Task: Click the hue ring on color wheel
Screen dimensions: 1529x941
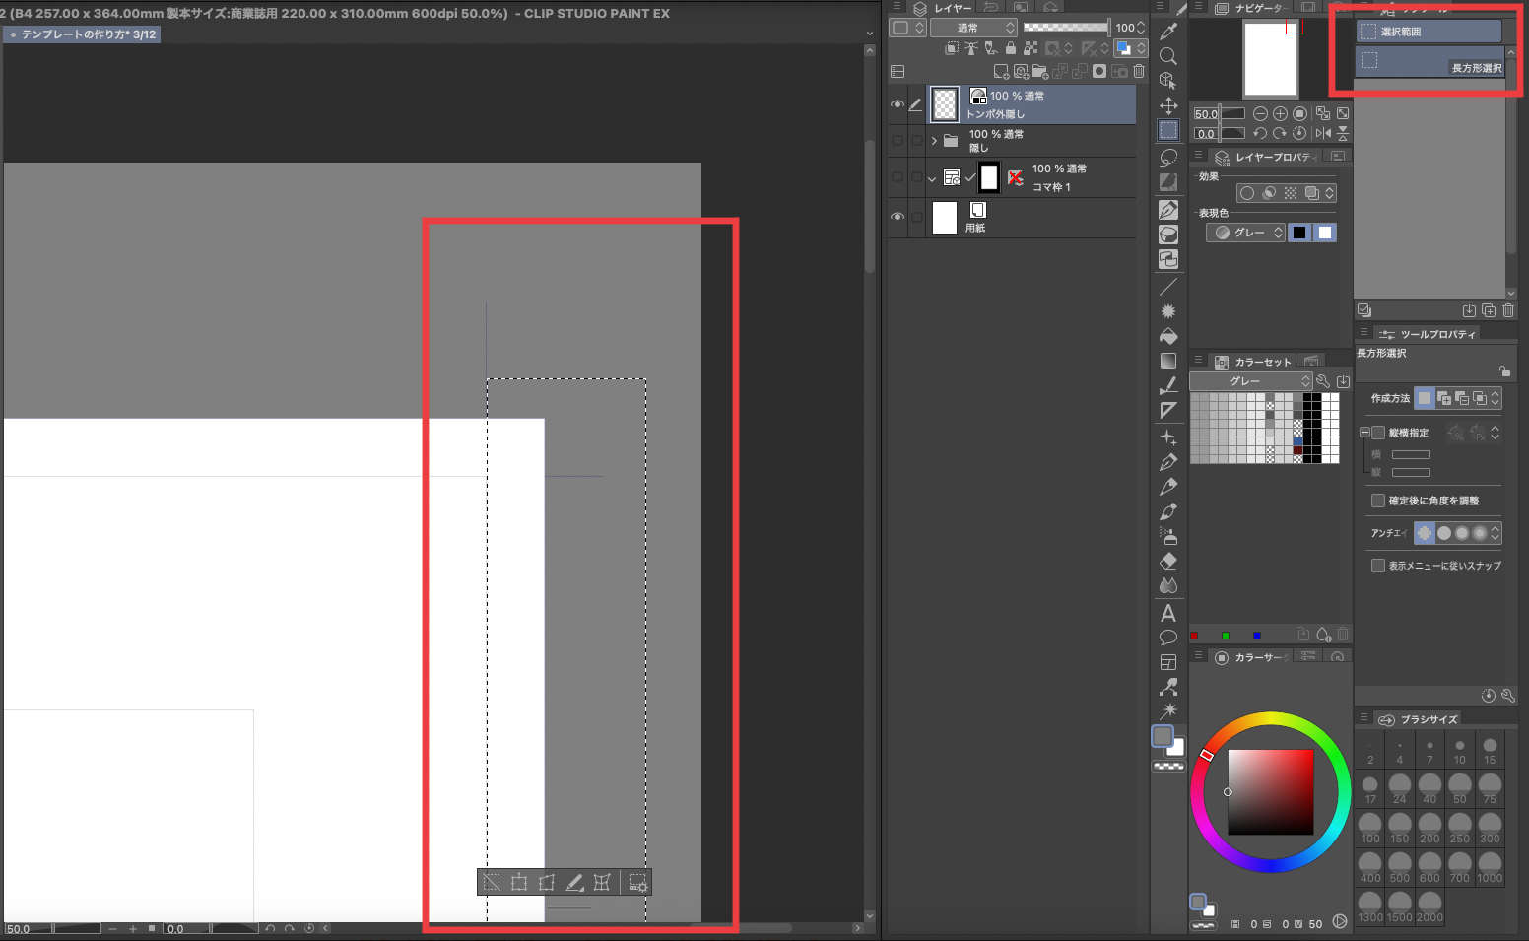Action: pyautogui.click(x=1271, y=720)
